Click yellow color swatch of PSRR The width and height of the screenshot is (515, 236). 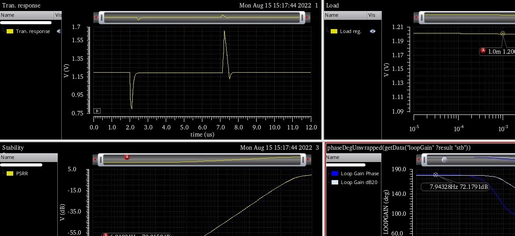coord(10,174)
